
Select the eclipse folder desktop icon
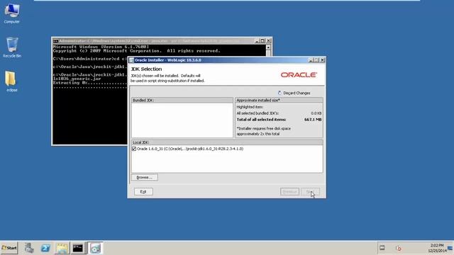click(x=11, y=81)
